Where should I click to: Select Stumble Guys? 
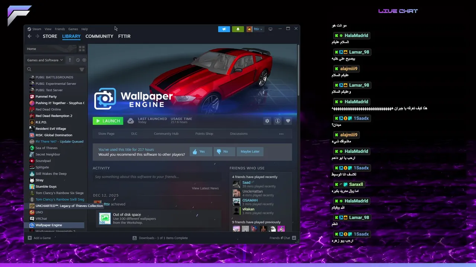[46, 187]
